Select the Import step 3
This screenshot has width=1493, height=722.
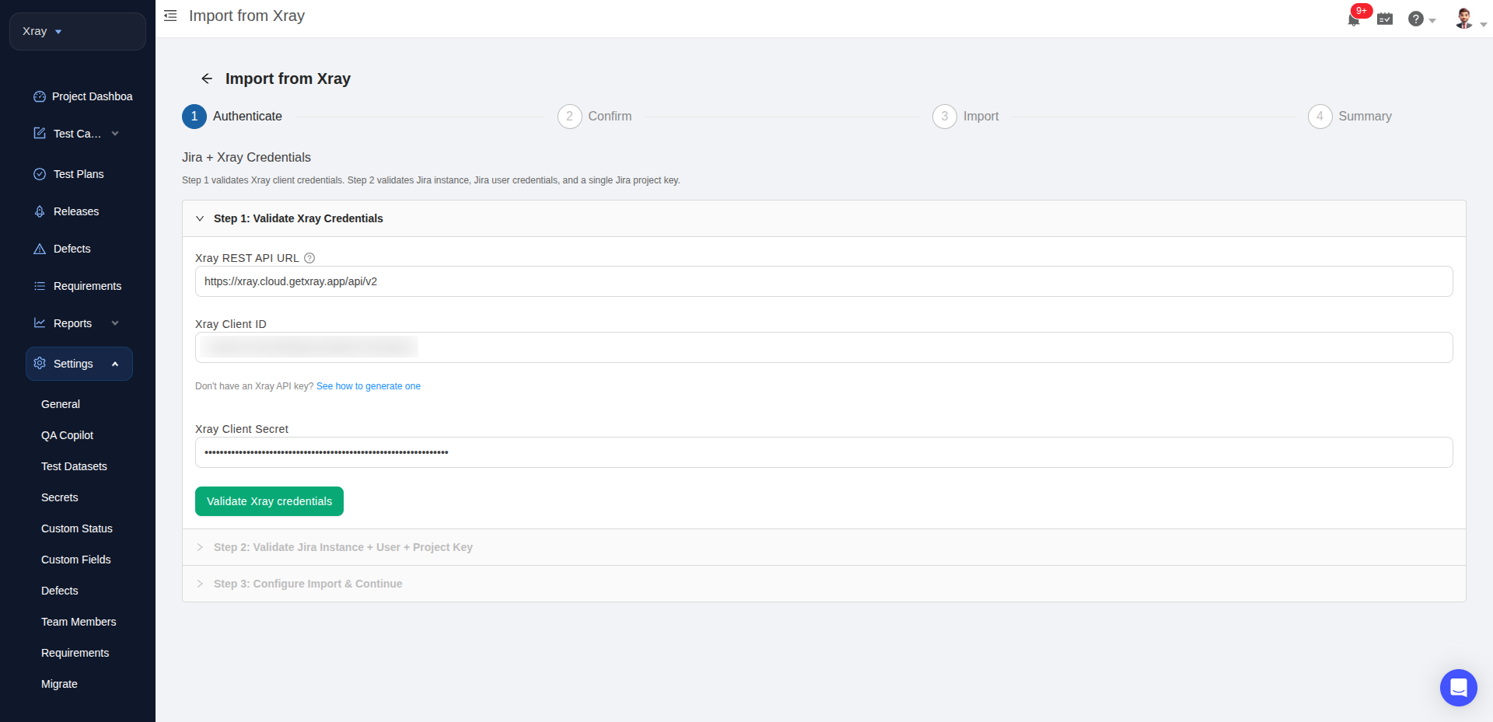click(x=966, y=117)
